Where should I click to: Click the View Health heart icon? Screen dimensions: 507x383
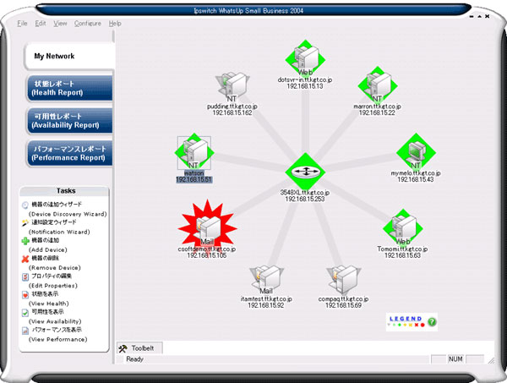tap(25, 294)
